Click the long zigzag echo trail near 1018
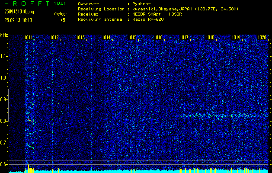This screenshot has height=173, width=272. click(224, 115)
